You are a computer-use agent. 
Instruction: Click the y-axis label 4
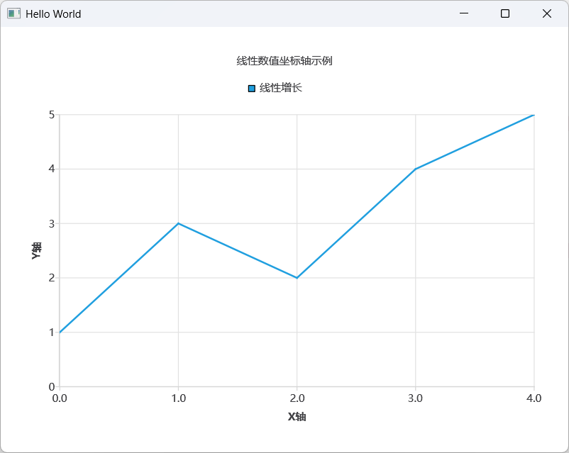tap(52, 169)
